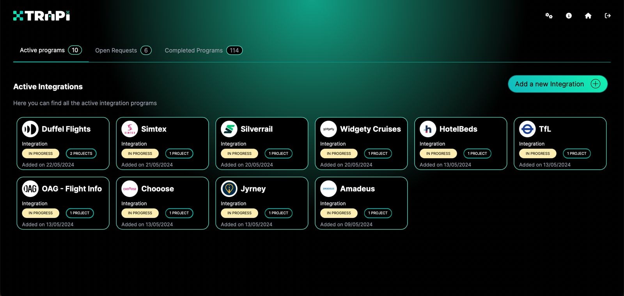The image size is (624, 296).
Task: Open the Simtex card title
Action: pyautogui.click(x=154, y=129)
